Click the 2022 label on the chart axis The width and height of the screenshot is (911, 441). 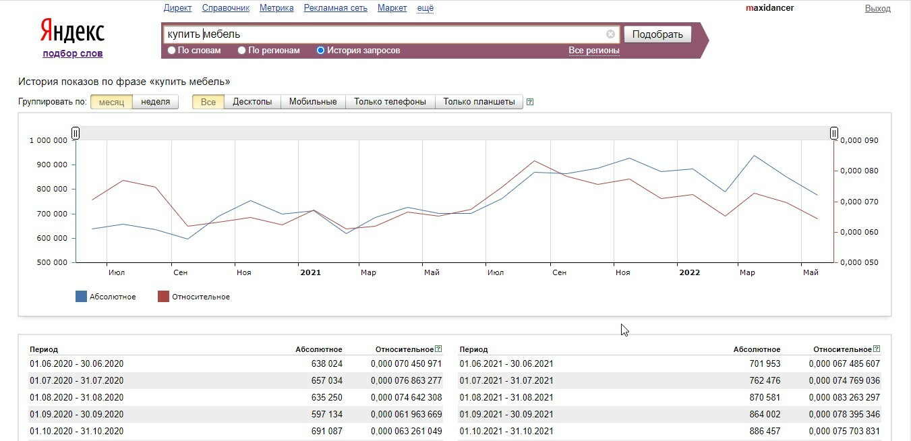690,272
